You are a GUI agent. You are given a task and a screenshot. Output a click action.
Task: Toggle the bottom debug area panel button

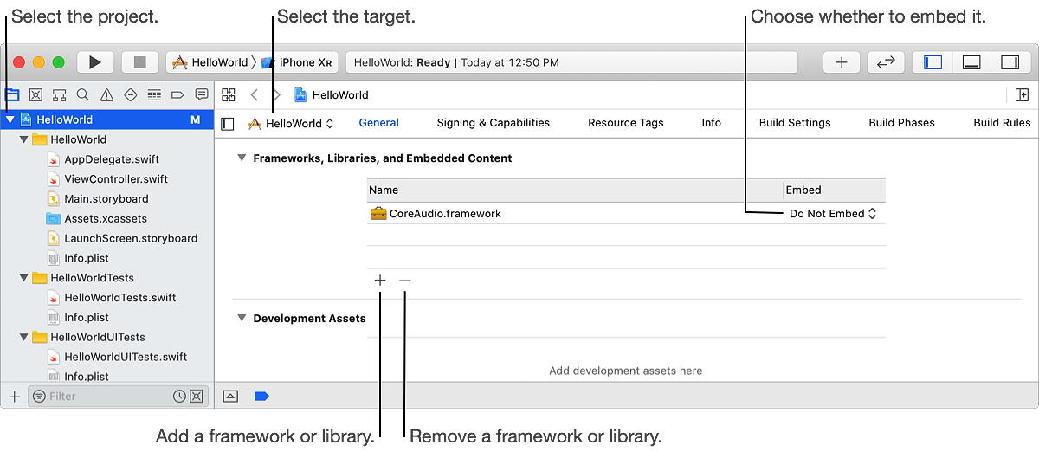971,62
